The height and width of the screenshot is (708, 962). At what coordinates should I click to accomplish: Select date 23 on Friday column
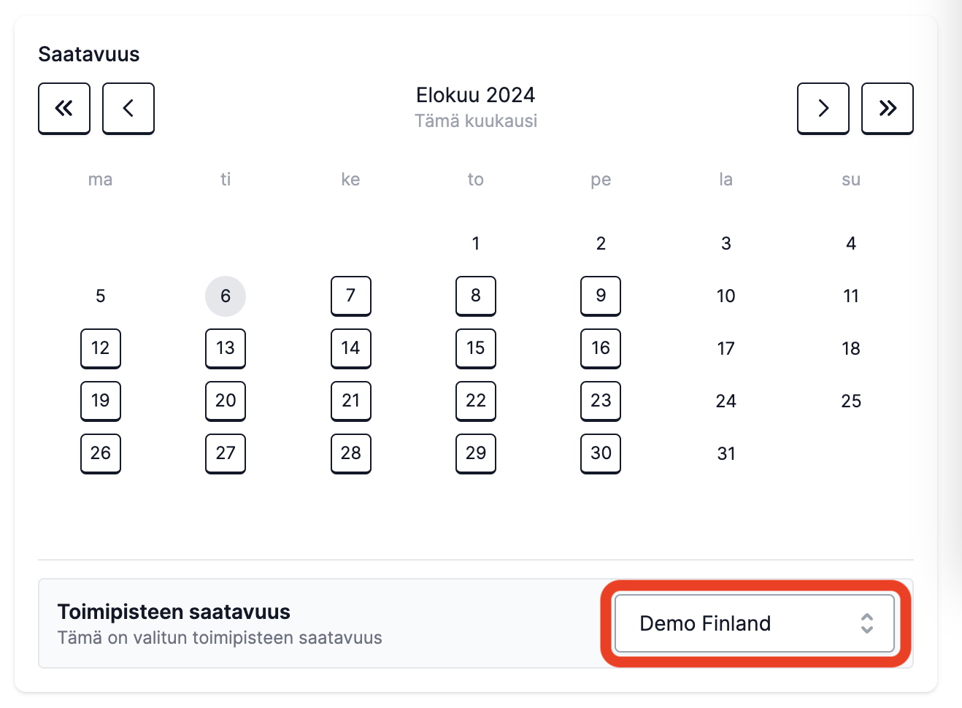[x=601, y=401]
